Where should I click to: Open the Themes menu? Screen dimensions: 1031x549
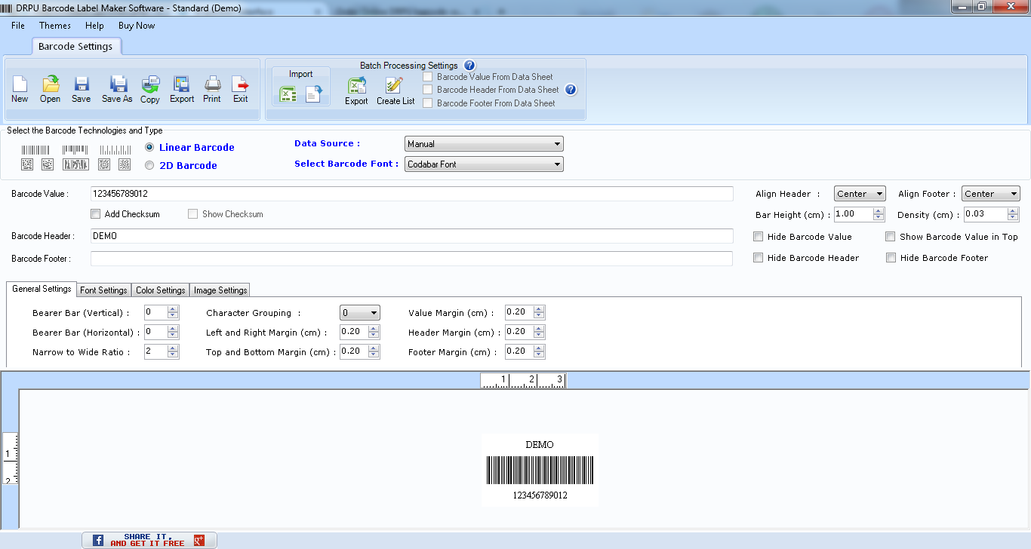[55, 26]
